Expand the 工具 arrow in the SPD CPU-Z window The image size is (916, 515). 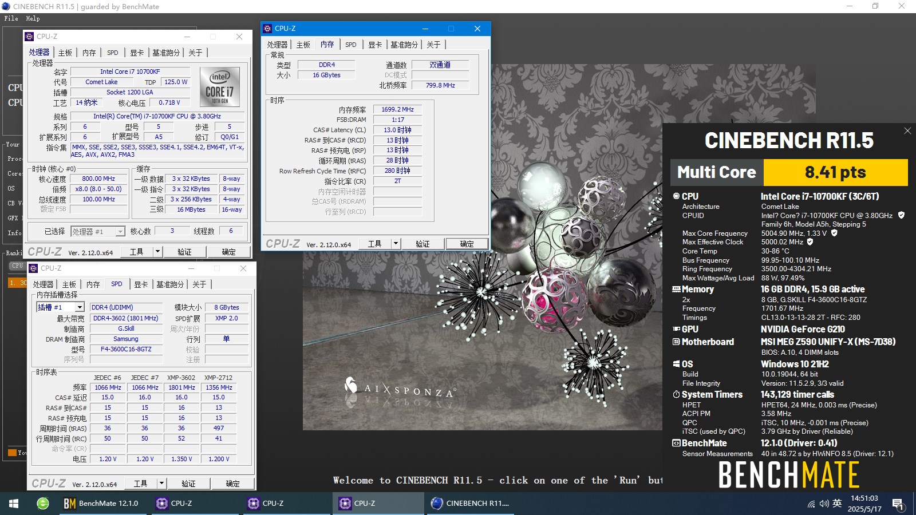click(x=162, y=484)
